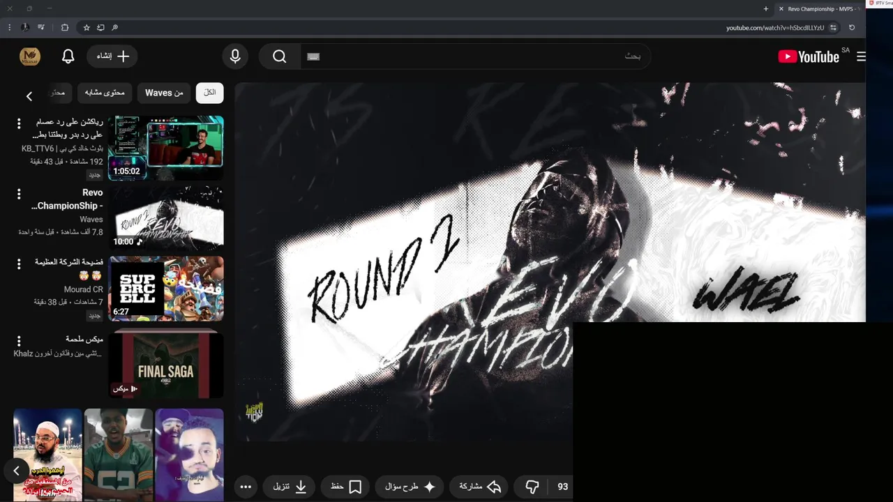Viewport: 893px width, 502px height.
Task: Open options for the Mourad CR video
Action: pos(19,264)
